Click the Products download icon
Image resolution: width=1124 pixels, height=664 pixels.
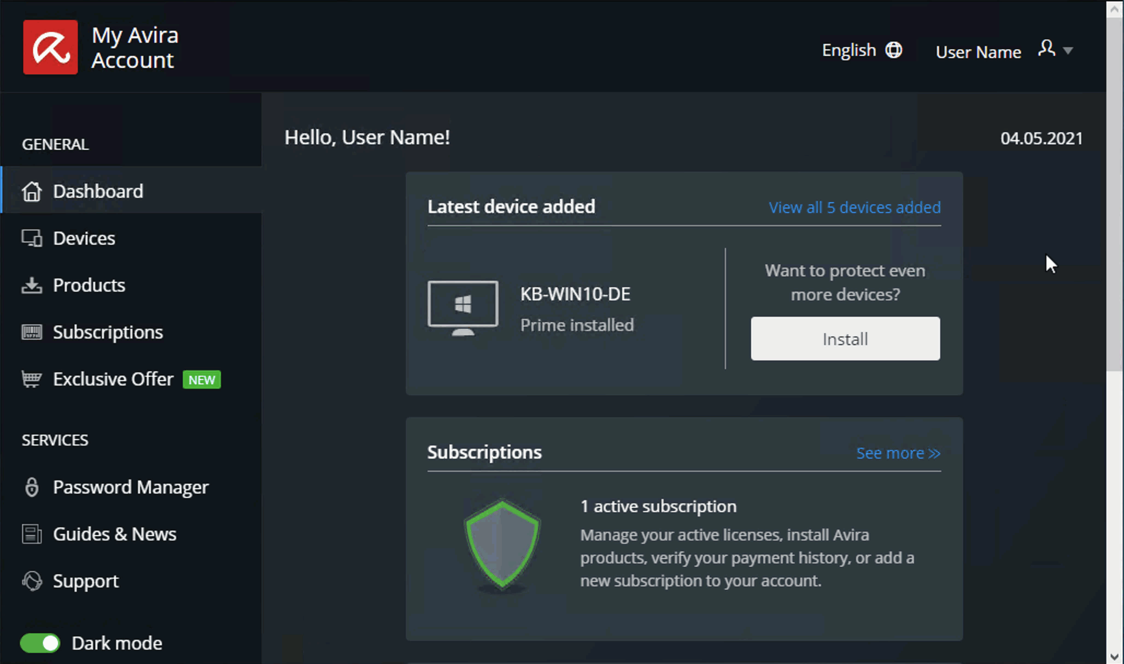pyautogui.click(x=32, y=285)
